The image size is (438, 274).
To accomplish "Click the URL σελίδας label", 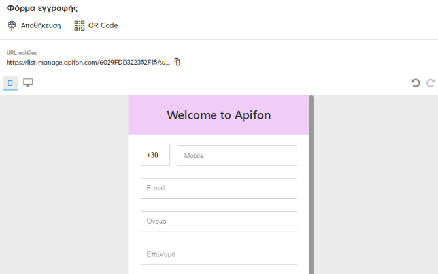I will point(22,52).
